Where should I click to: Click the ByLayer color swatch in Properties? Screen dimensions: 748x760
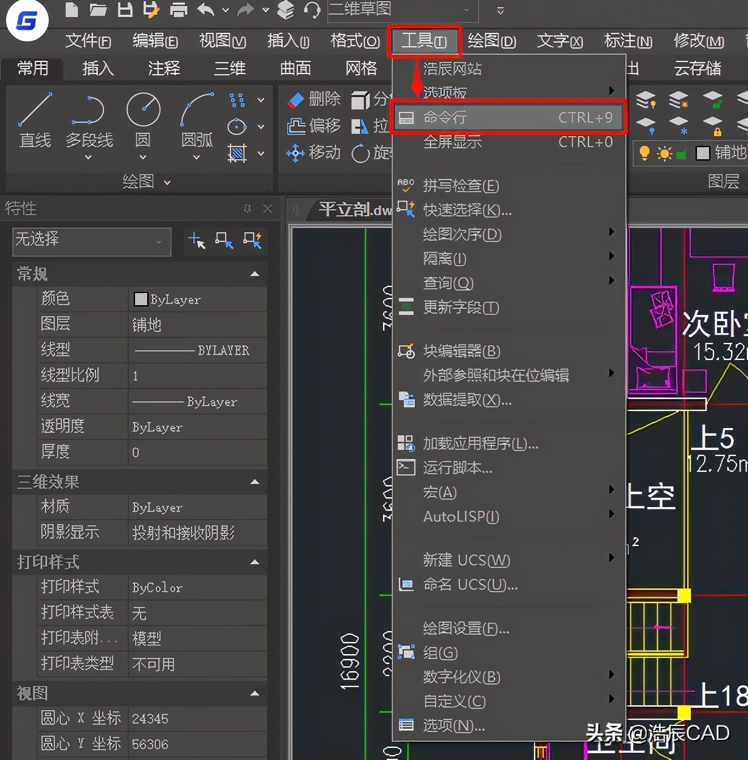coord(141,299)
